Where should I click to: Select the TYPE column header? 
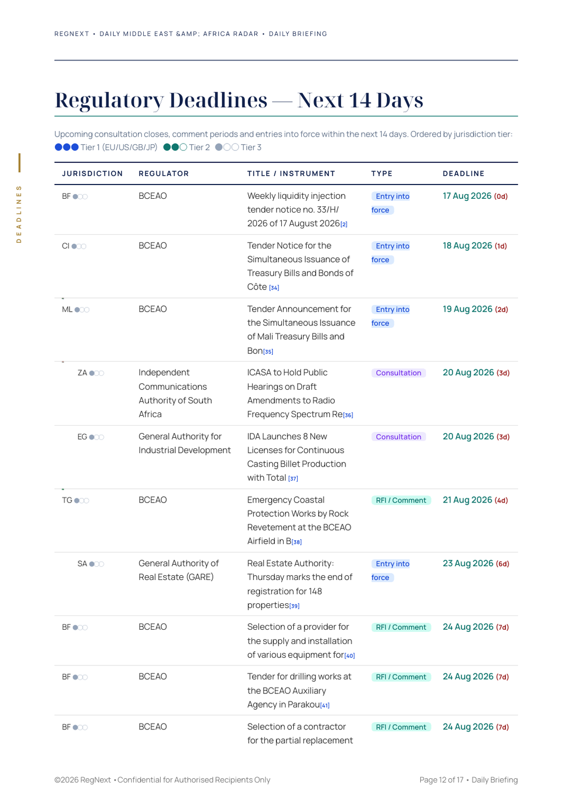(x=382, y=174)
